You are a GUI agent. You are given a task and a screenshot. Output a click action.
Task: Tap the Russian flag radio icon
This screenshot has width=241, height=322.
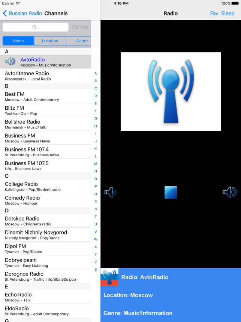tap(109, 277)
